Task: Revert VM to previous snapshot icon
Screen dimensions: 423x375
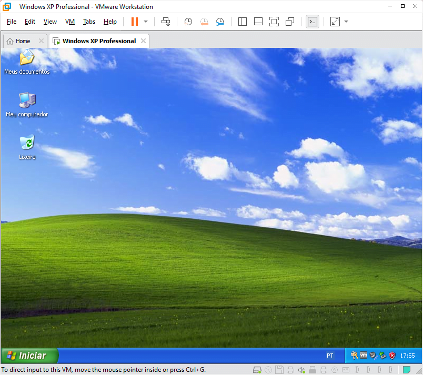Action: [204, 22]
